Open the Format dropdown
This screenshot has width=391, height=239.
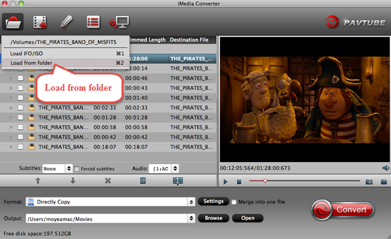click(111, 202)
